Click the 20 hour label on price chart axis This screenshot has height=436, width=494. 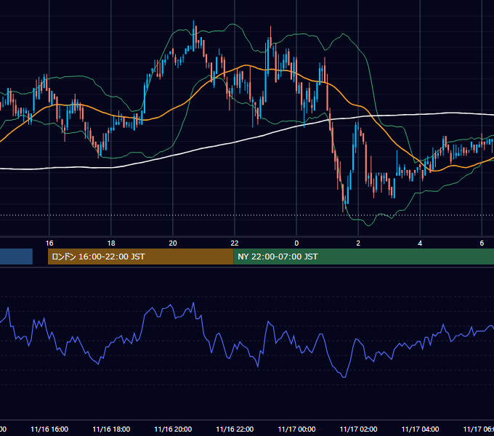click(x=173, y=243)
